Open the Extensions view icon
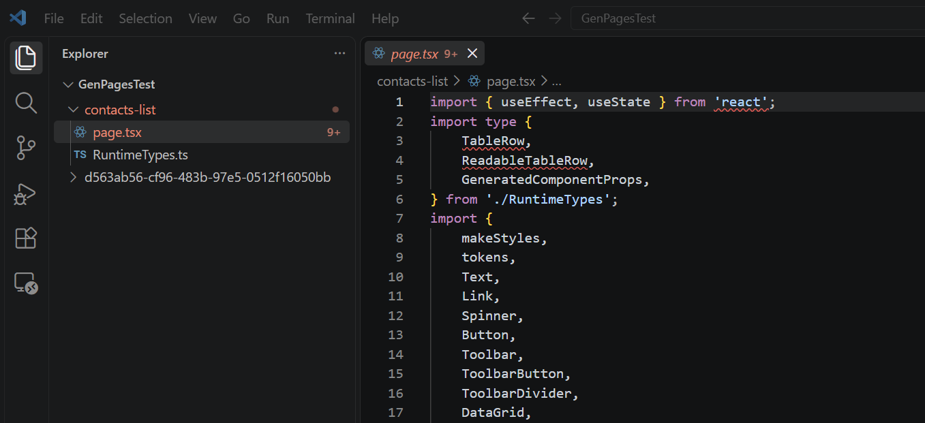Viewport: 925px width, 423px height. [x=26, y=238]
